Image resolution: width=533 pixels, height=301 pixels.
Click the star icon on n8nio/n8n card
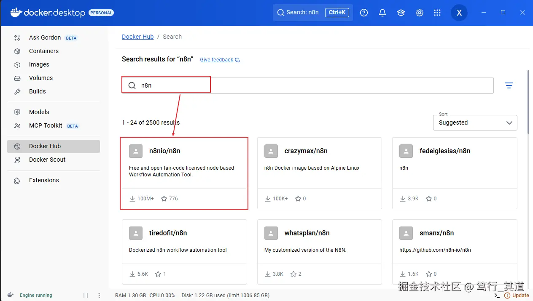click(x=164, y=199)
